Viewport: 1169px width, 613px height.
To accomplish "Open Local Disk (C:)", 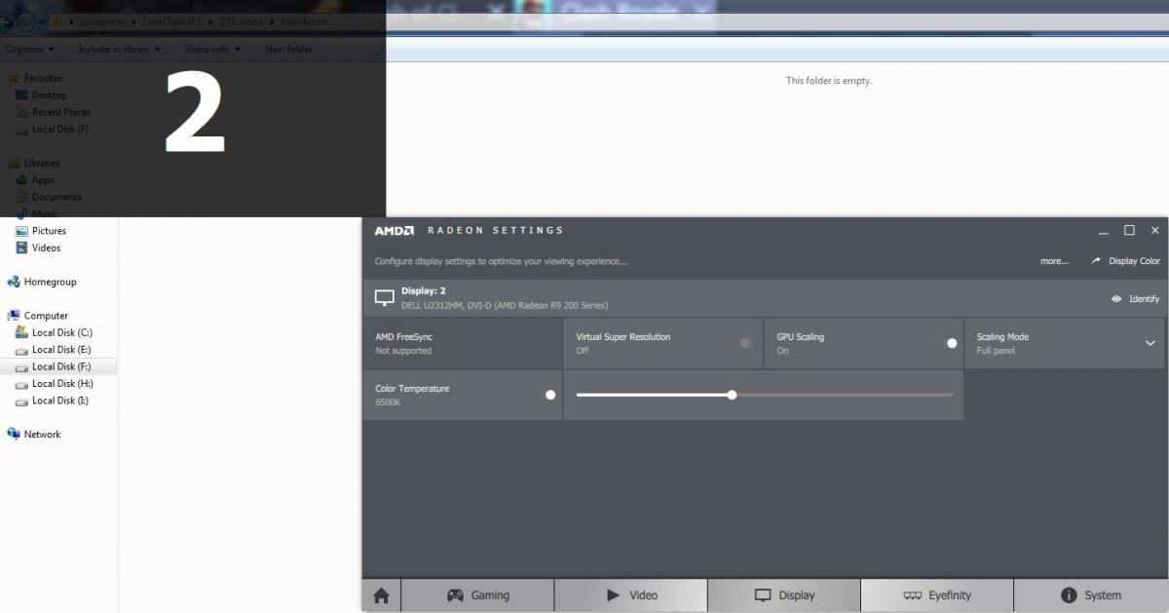I will 62,332.
